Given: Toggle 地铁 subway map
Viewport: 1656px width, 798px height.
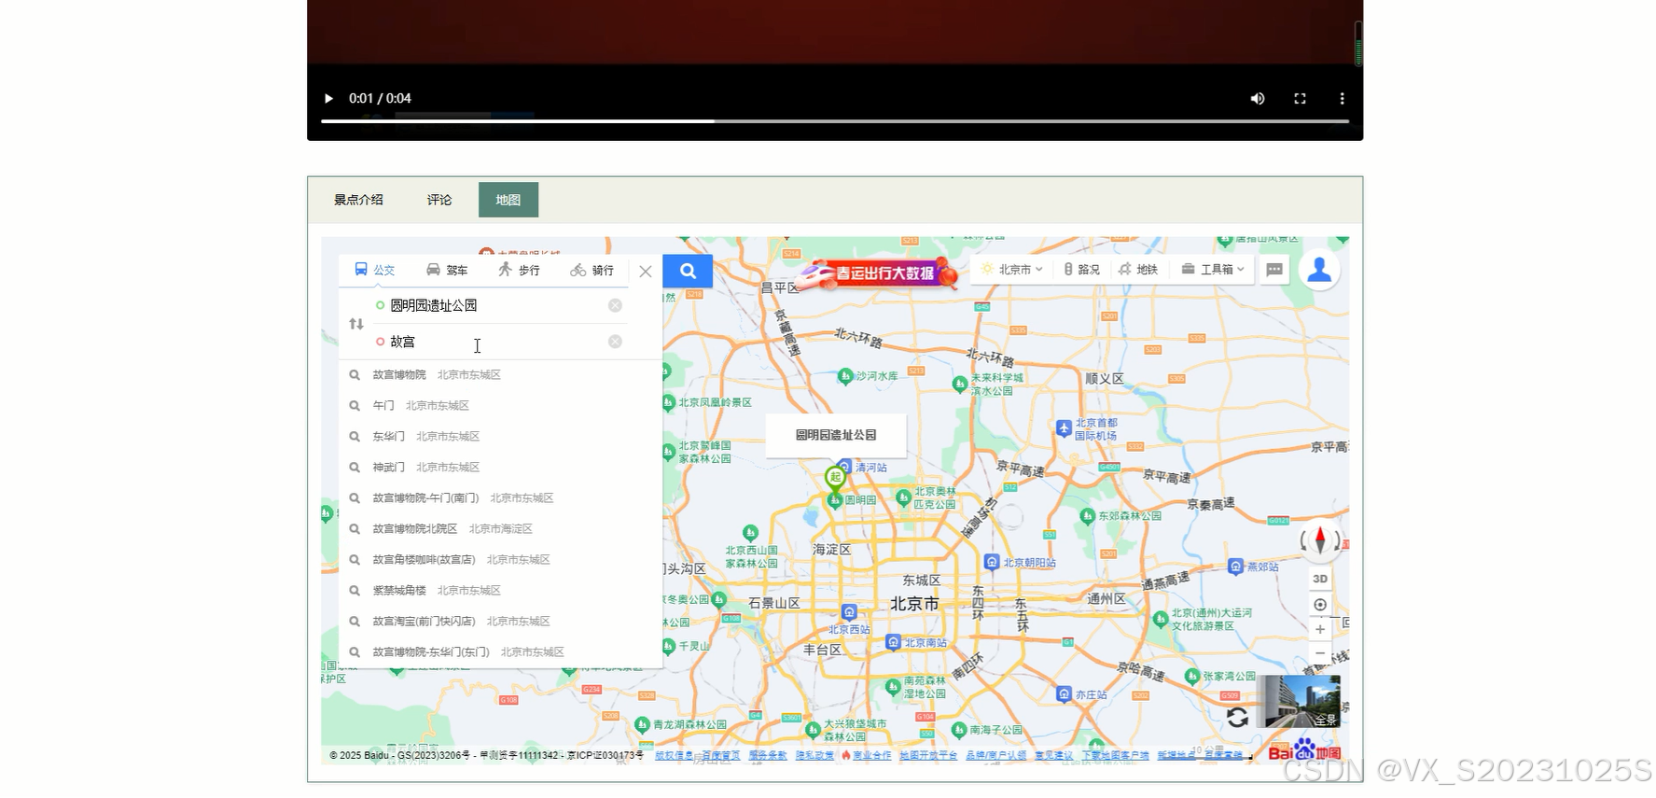Looking at the screenshot, I should (1139, 270).
